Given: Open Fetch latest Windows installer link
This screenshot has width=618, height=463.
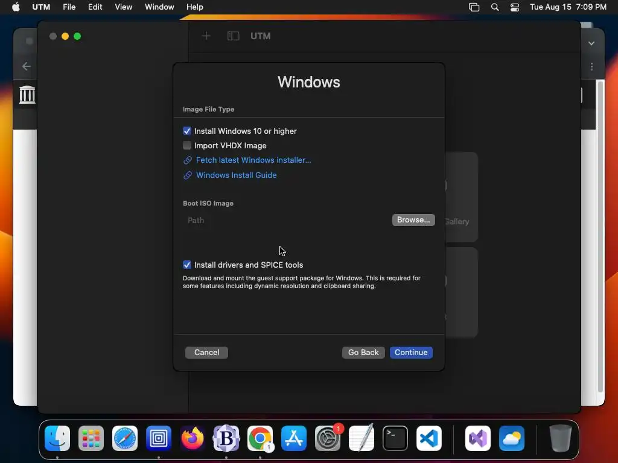Looking at the screenshot, I should click(253, 160).
